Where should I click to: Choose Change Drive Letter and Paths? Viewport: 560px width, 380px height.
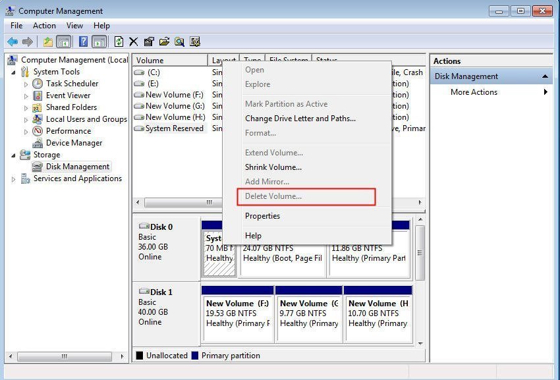click(x=300, y=119)
